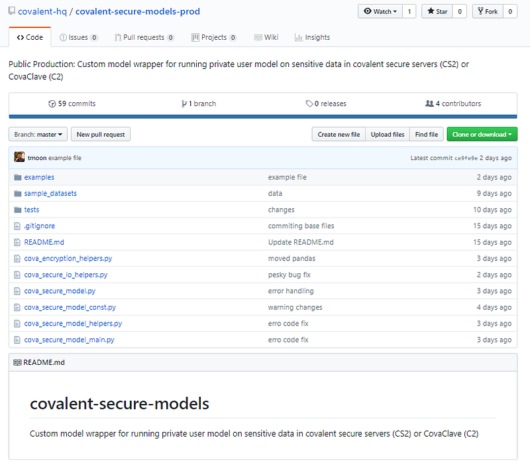Click the folder icon next to examples

tap(18, 177)
